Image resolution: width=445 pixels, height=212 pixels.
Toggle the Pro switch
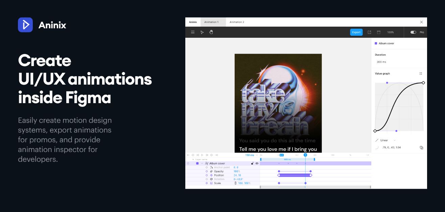[x=413, y=32]
